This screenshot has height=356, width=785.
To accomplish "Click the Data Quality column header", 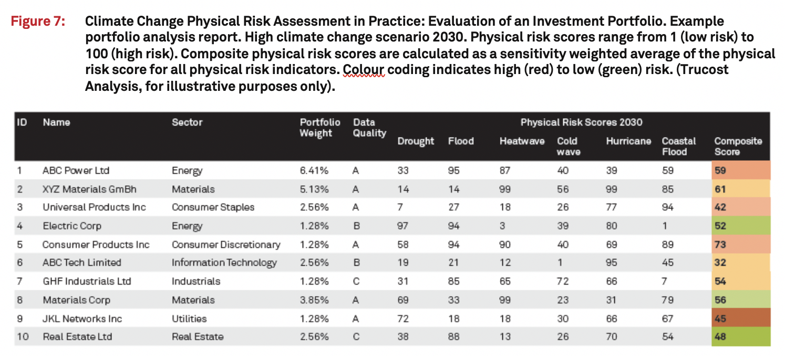I will click(369, 128).
